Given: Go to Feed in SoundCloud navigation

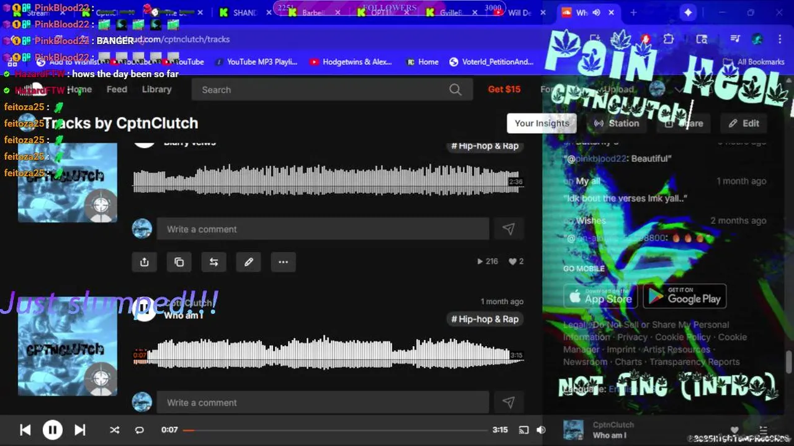Looking at the screenshot, I should click(x=117, y=89).
